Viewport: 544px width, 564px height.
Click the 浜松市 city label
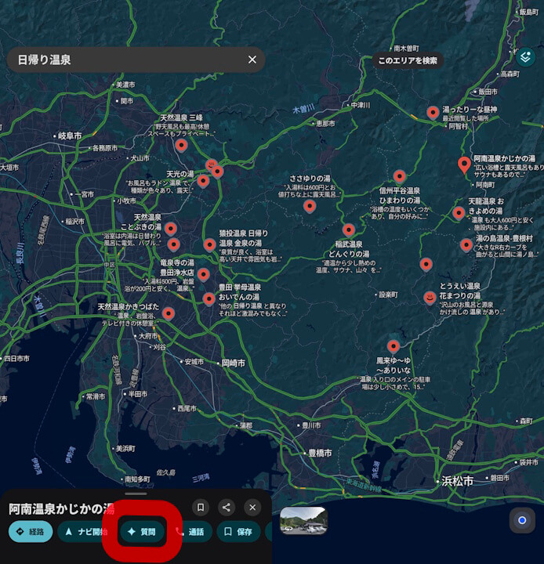point(457,481)
